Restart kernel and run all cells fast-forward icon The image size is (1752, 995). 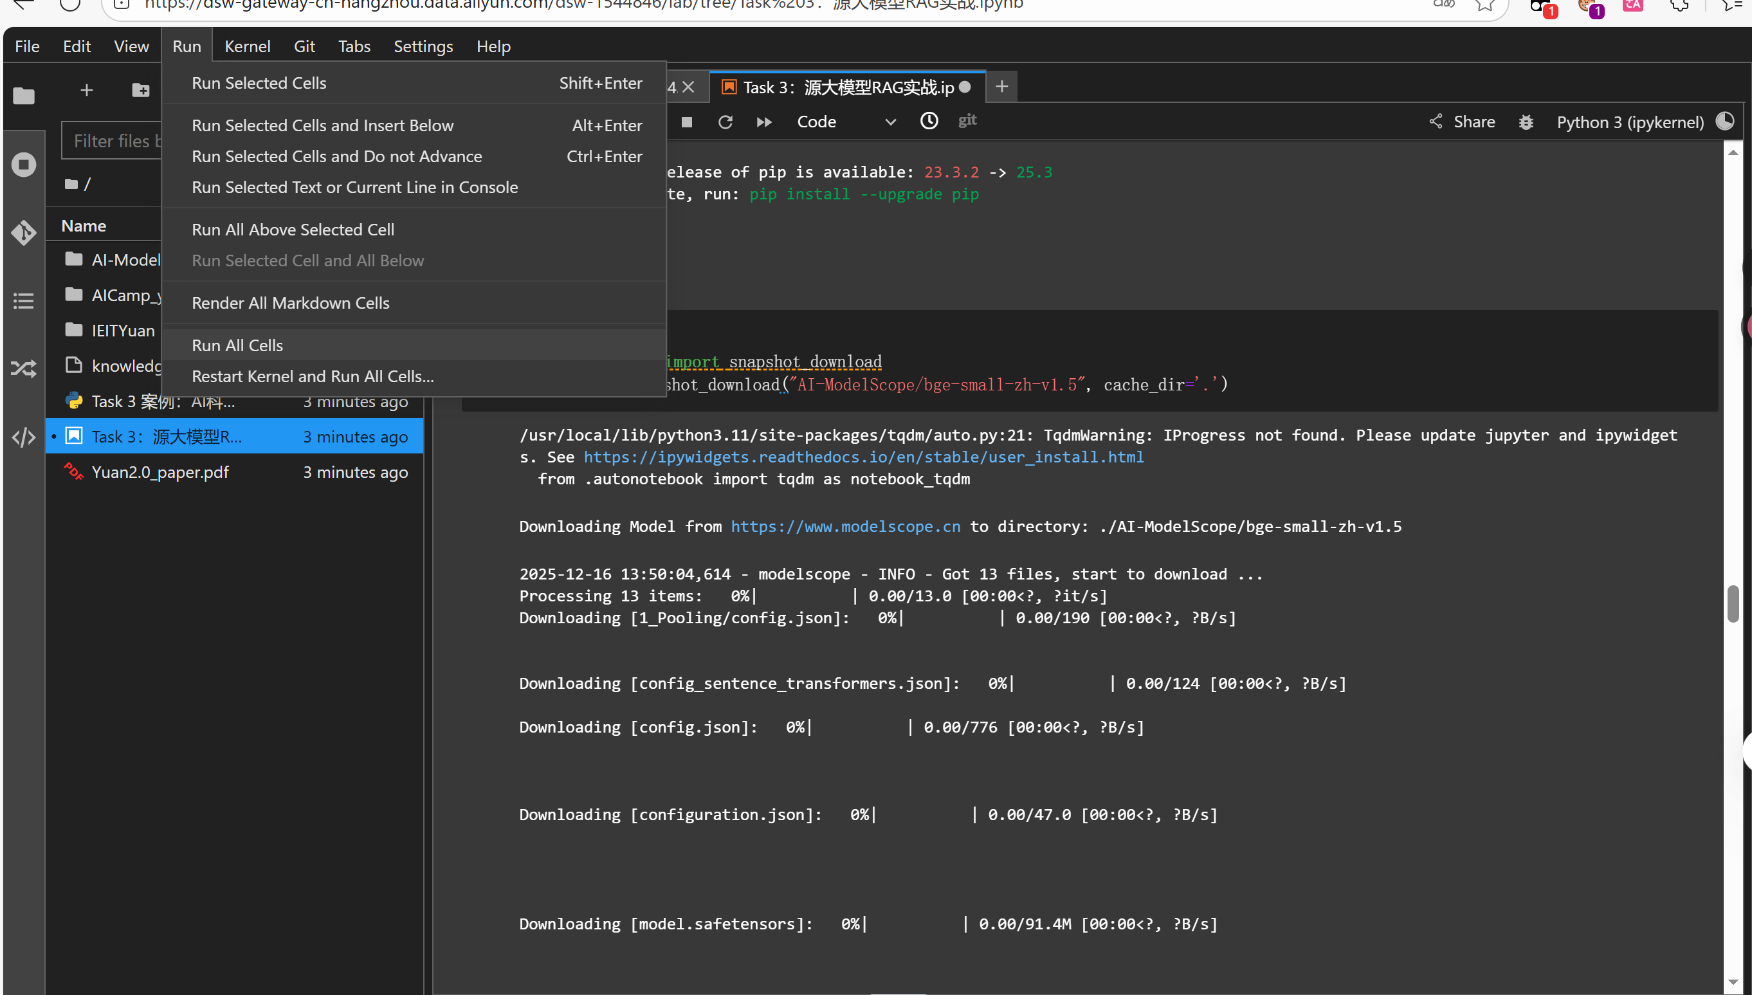click(x=764, y=122)
